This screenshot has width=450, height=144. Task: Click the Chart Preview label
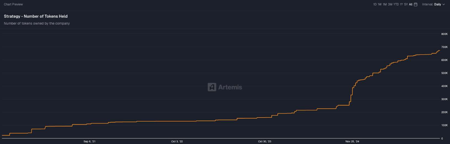click(13, 4)
